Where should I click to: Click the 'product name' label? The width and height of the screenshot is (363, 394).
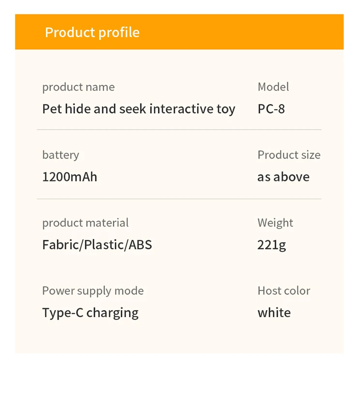click(x=78, y=87)
